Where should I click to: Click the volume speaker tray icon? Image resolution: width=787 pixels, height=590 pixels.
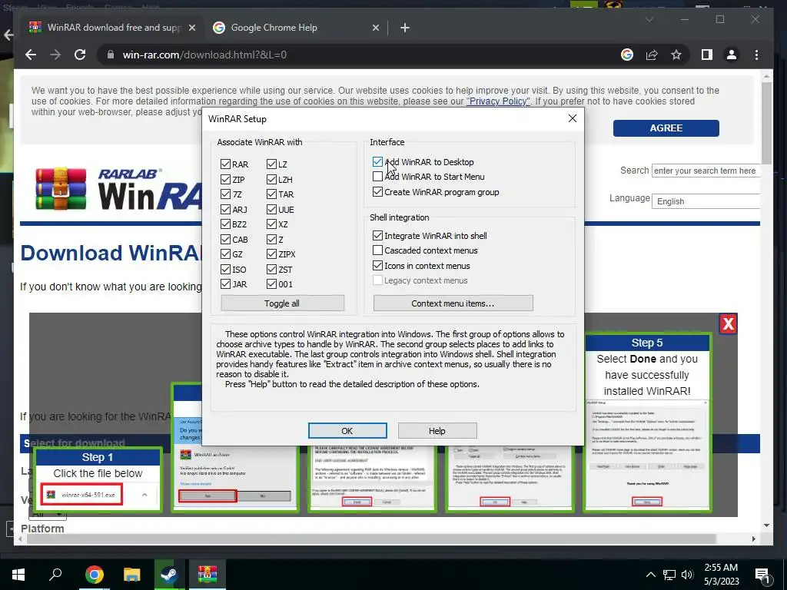pos(687,575)
